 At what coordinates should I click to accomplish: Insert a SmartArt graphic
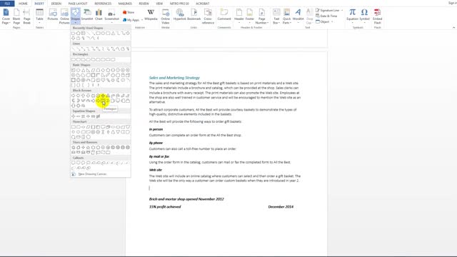click(87, 15)
